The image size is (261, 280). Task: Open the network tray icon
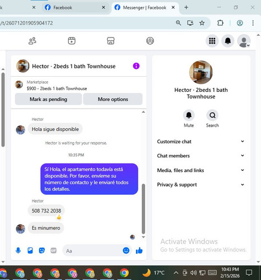pos(202,273)
